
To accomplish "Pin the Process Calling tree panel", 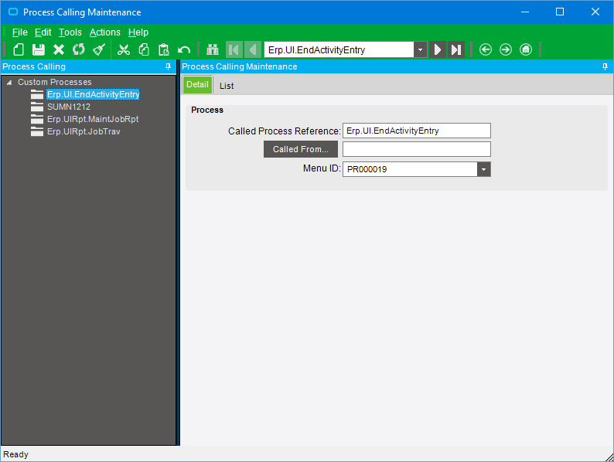I will [x=168, y=67].
